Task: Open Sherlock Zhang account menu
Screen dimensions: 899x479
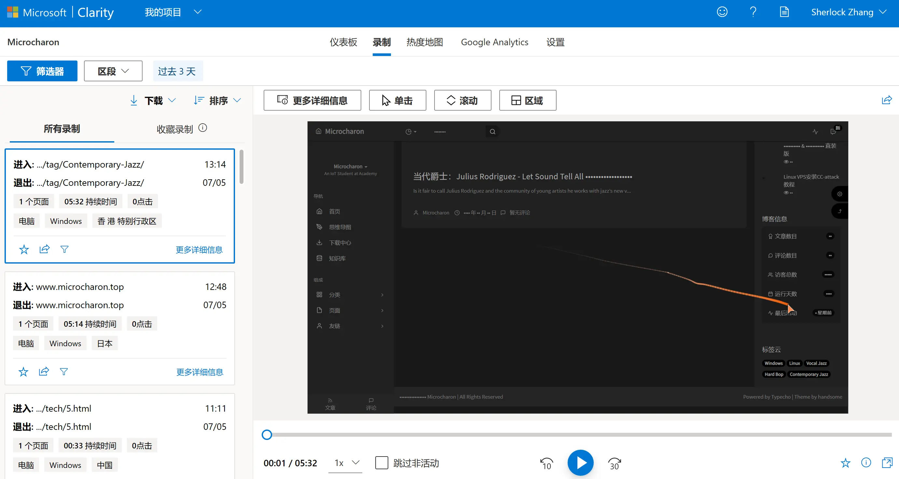Action: coord(849,12)
